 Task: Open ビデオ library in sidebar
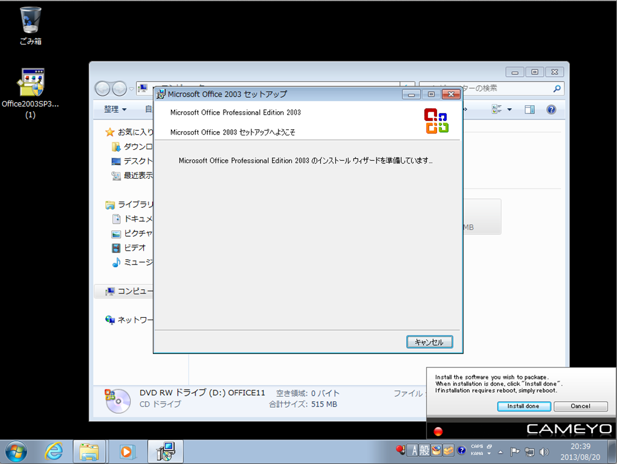129,248
